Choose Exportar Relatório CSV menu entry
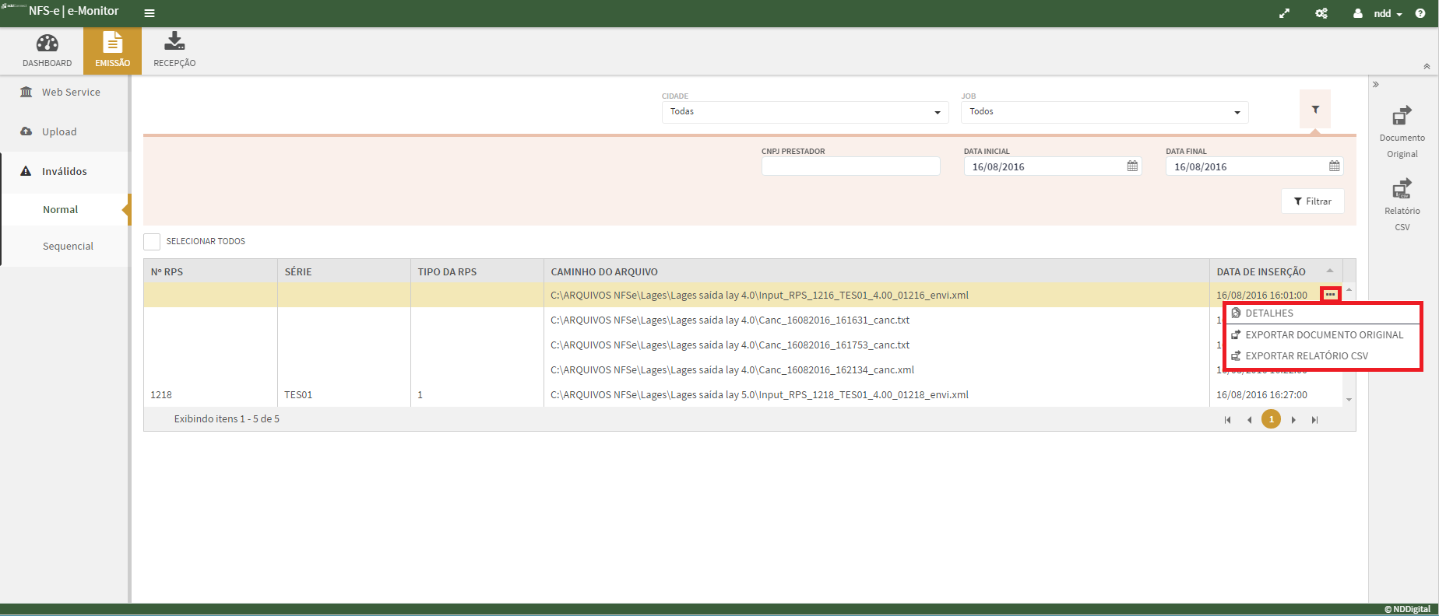 point(1306,356)
